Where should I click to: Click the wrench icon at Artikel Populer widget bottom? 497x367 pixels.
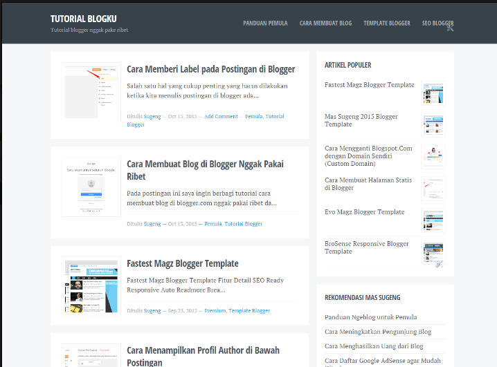tap(439, 264)
